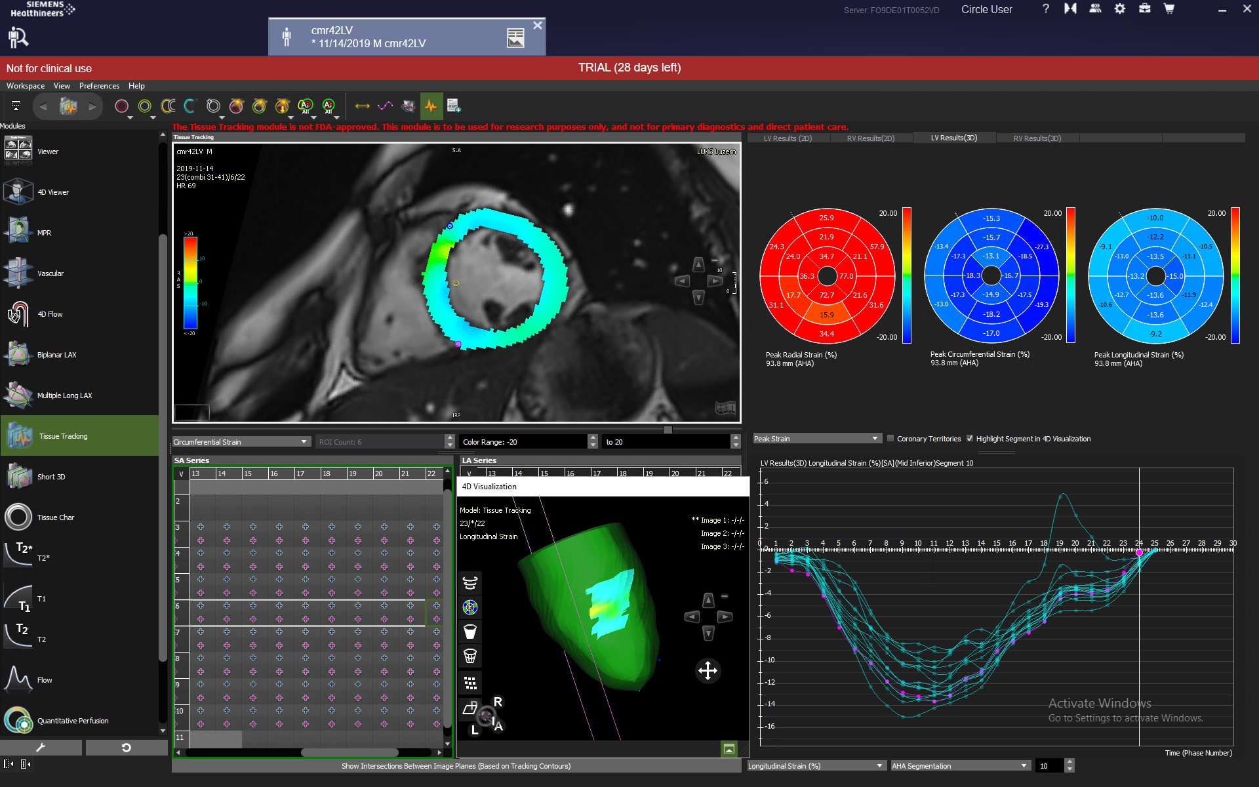This screenshot has width=1259, height=787.
Task: Click the reset button below the module list
Action: (x=127, y=747)
